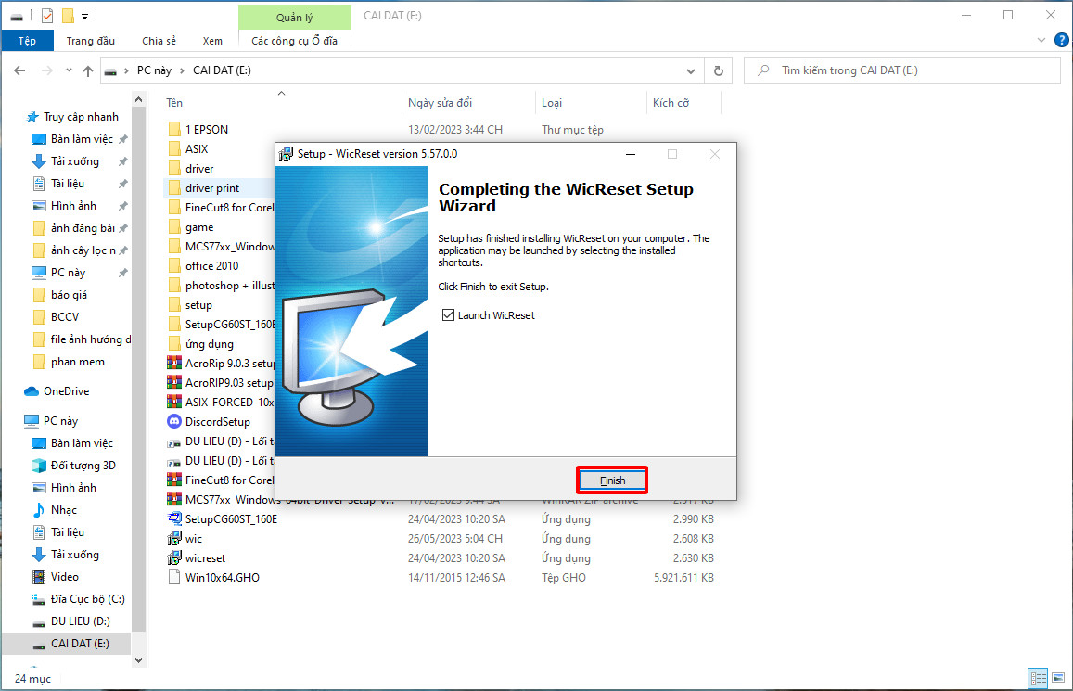Switch to details view layout icon
Viewport: 1073px width, 691px height.
click(1038, 678)
